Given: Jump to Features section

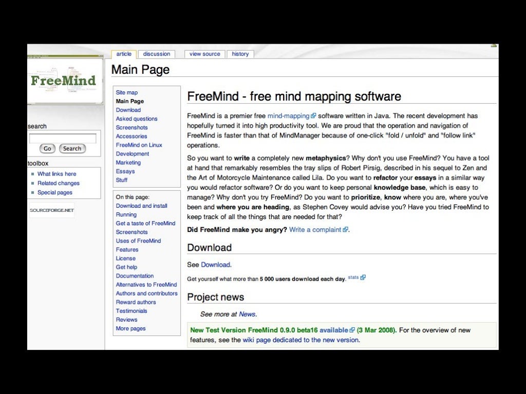Looking at the screenshot, I should point(127,250).
